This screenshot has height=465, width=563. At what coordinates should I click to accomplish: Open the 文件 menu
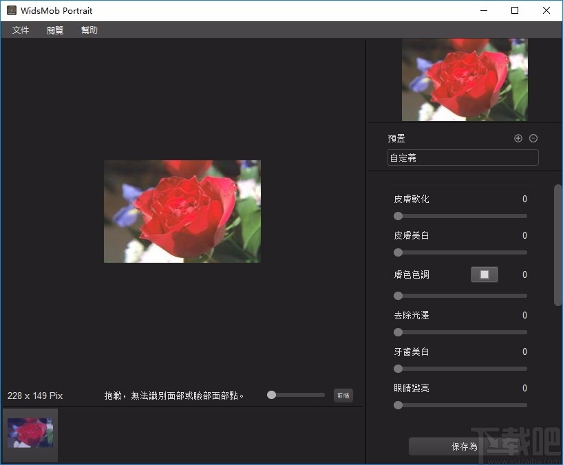coord(21,30)
